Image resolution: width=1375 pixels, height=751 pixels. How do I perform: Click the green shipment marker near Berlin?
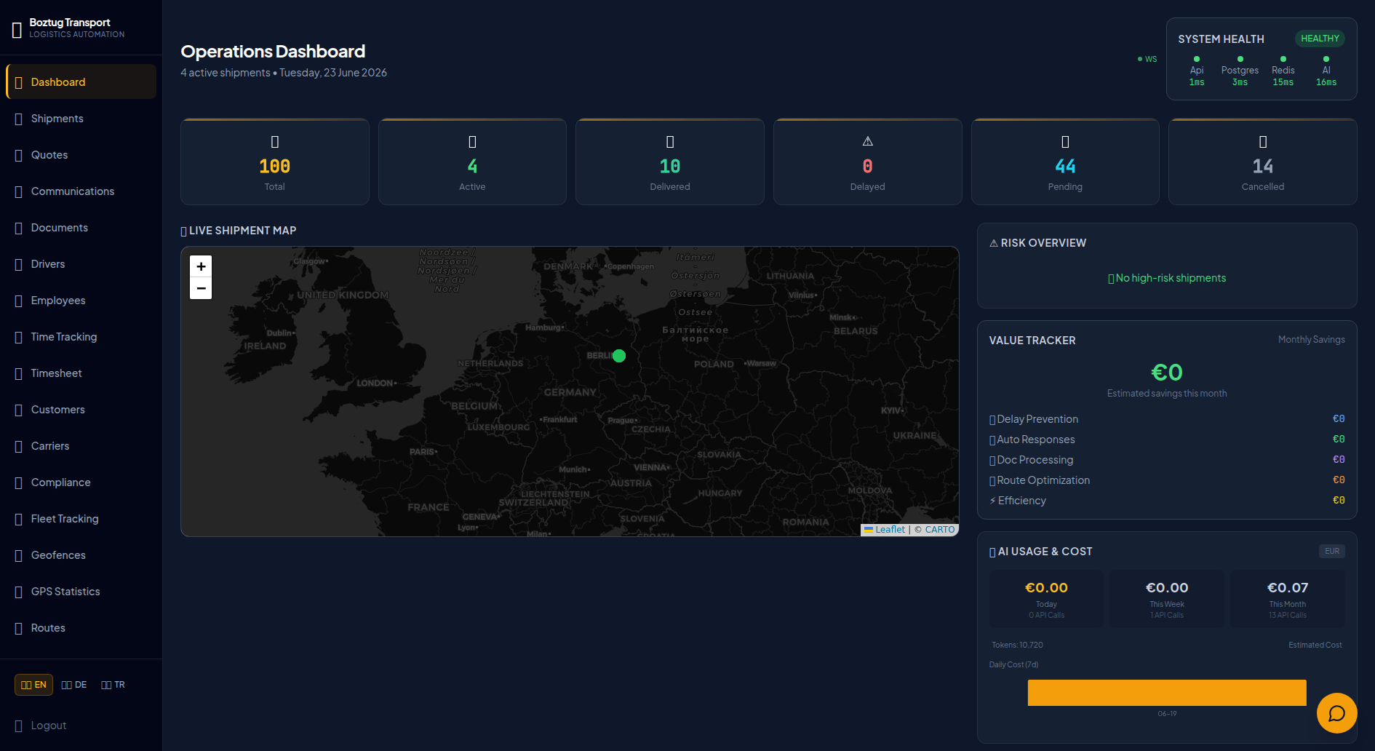tap(619, 356)
